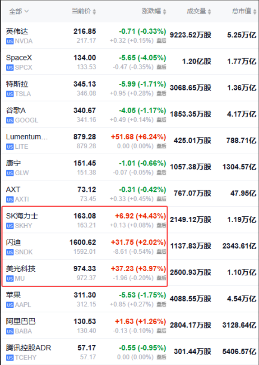This screenshot has width=259, height=365.
Task: Open the 闪迪 stock name
Action: (13, 242)
